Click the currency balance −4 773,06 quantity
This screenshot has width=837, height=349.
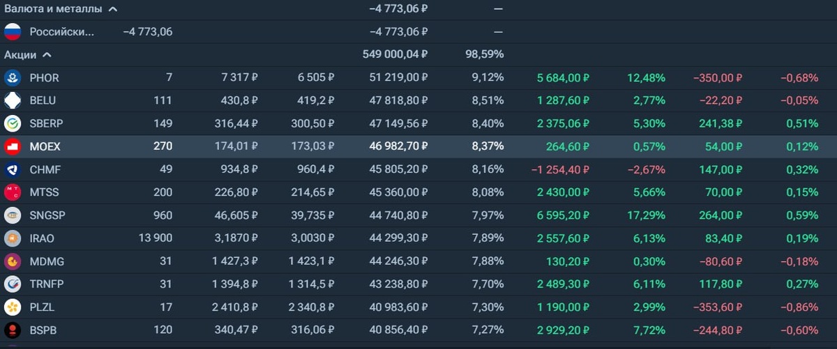148,32
